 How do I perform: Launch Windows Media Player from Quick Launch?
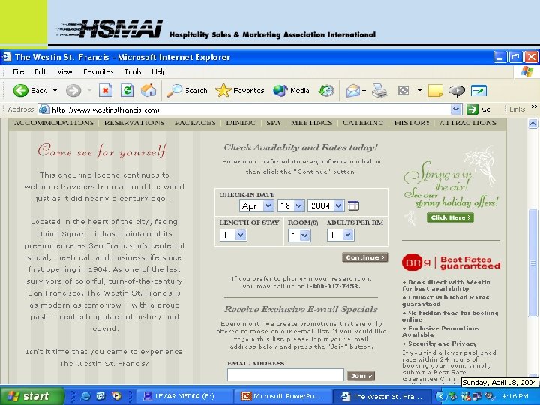click(116, 396)
